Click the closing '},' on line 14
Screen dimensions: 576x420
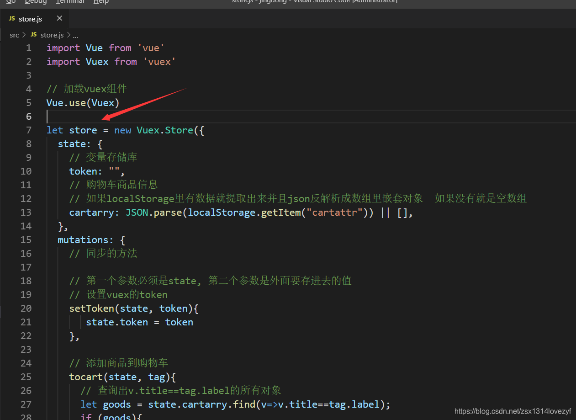click(x=63, y=226)
